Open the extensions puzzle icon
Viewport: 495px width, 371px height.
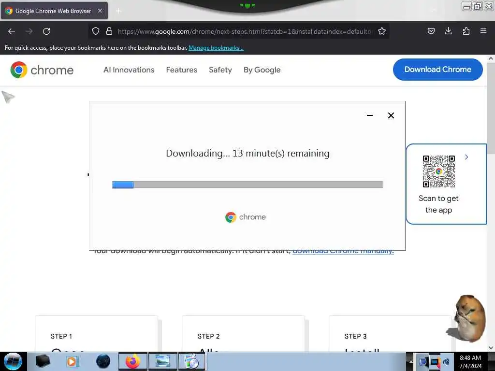(x=466, y=31)
